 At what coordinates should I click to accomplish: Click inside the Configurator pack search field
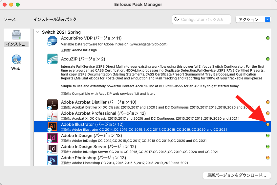(203, 19)
